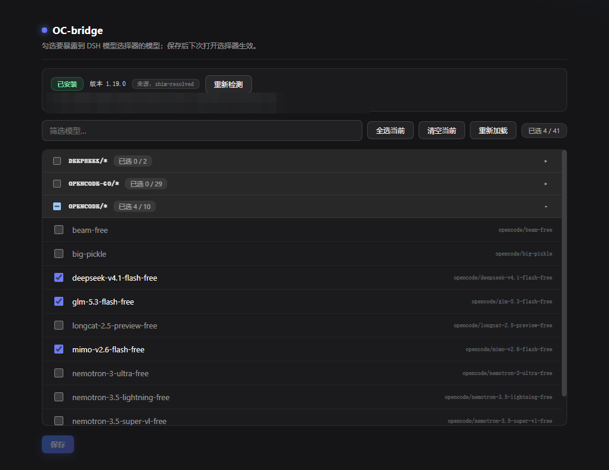Collapse the OPENCODE/* group arrow
Screen dimensions: 609x470
coord(546,207)
